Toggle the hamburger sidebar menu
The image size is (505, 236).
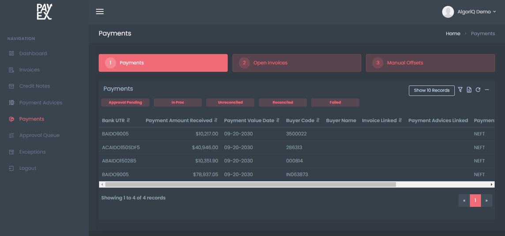tap(100, 11)
